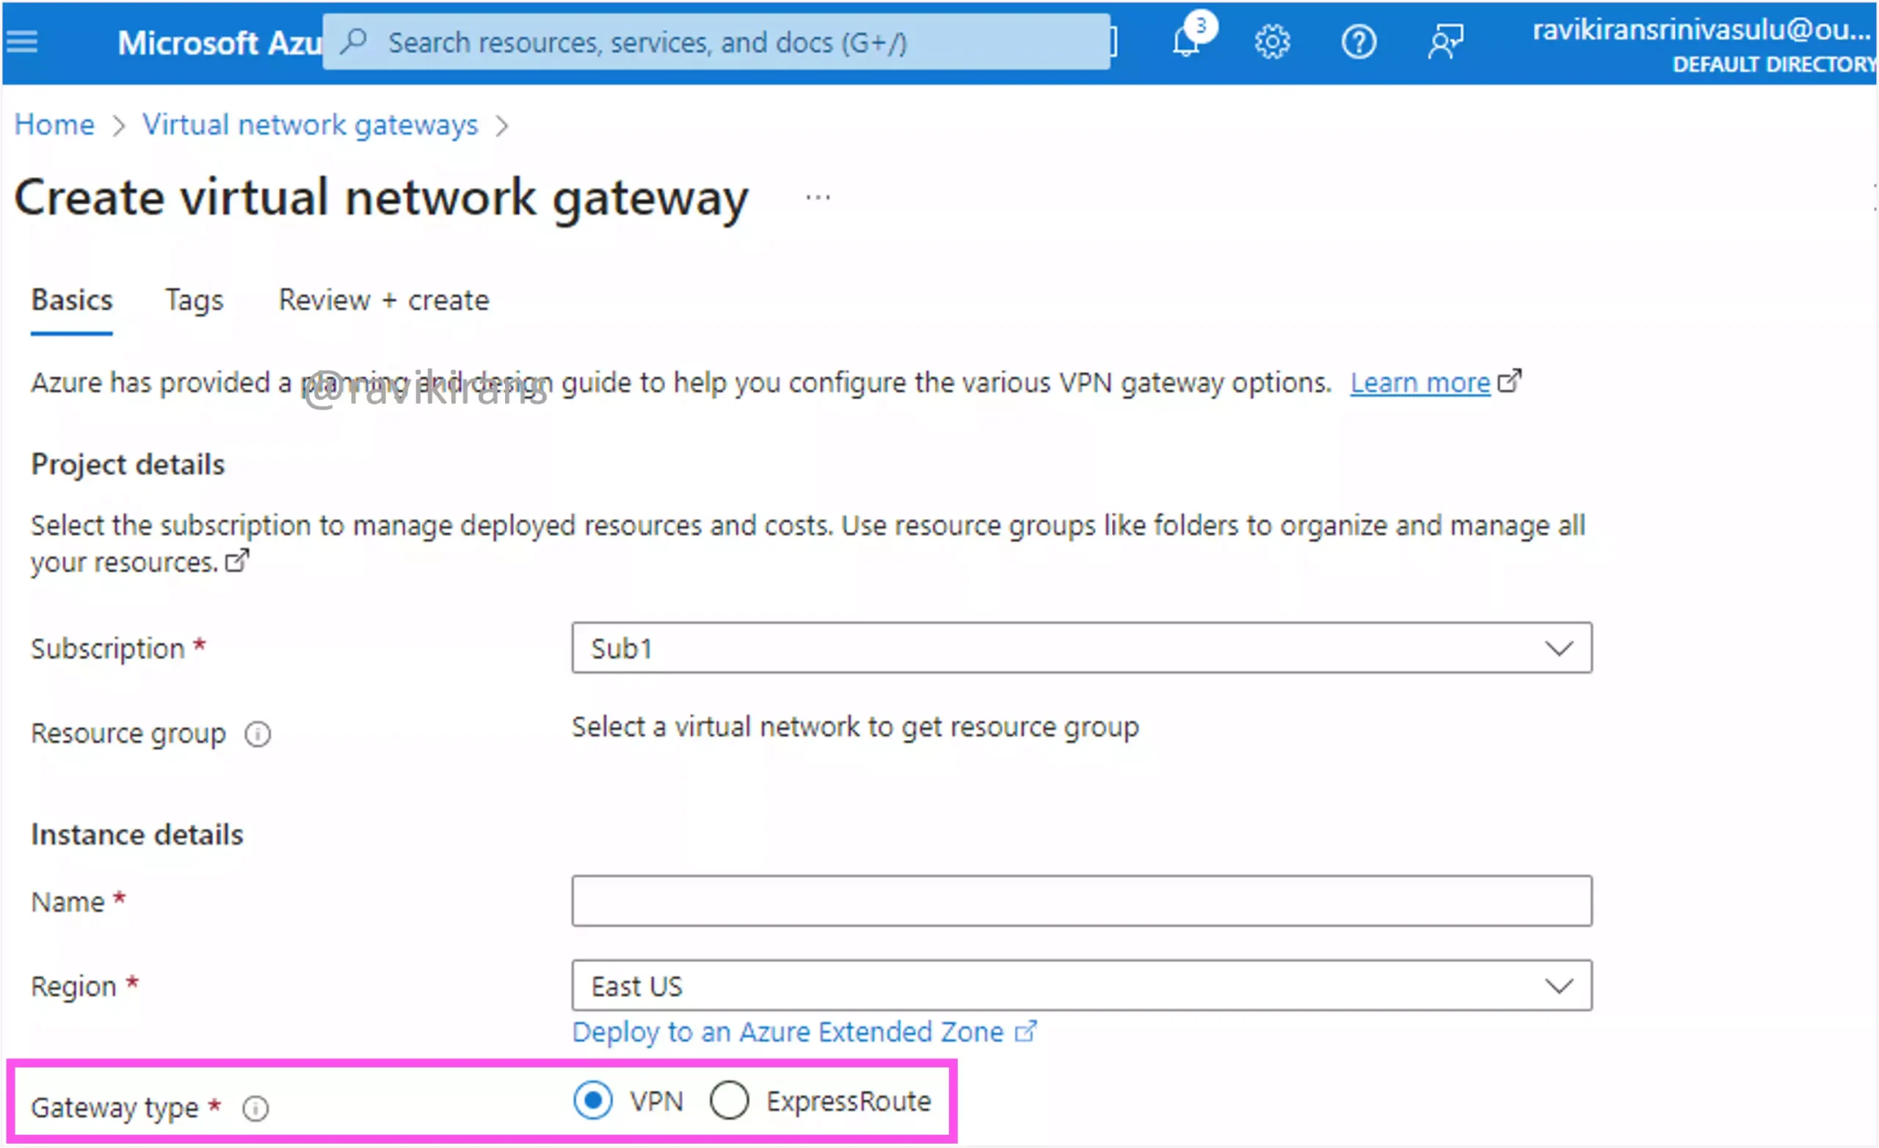Click the Subscription field label

pos(107,648)
